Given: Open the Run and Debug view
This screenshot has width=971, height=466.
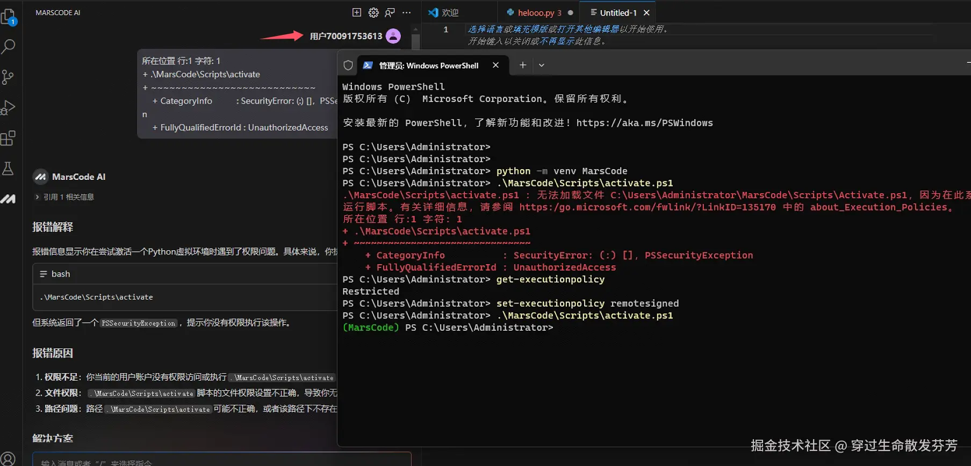Looking at the screenshot, I should [x=9, y=107].
